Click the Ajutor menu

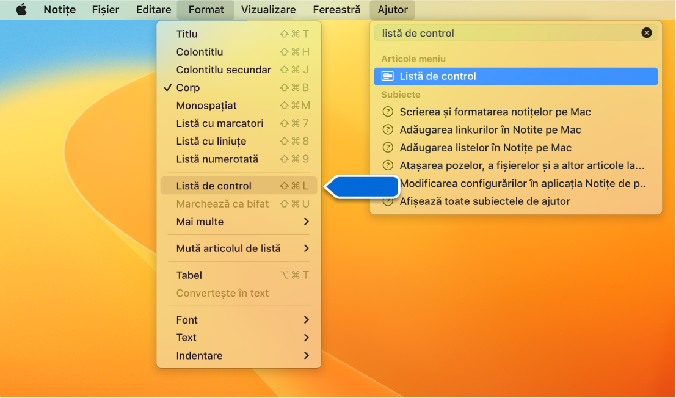tap(392, 10)
